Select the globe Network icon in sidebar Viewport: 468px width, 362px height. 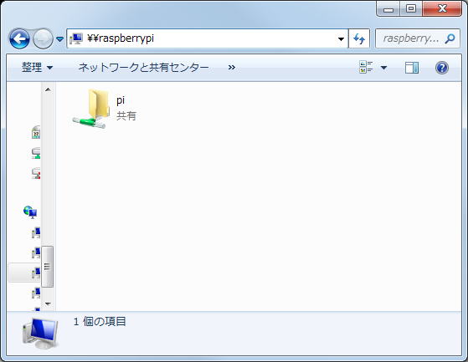(30, 212)
